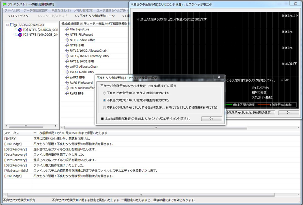The width and height of the screenshot is (303, 205).
Task: Click the NTFS IndexBuffer diamond icon
Action: pos(67,40)
